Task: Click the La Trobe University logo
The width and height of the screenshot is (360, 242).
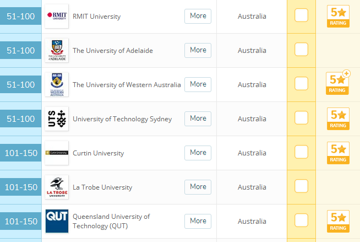Action: (x=57, y=187)
